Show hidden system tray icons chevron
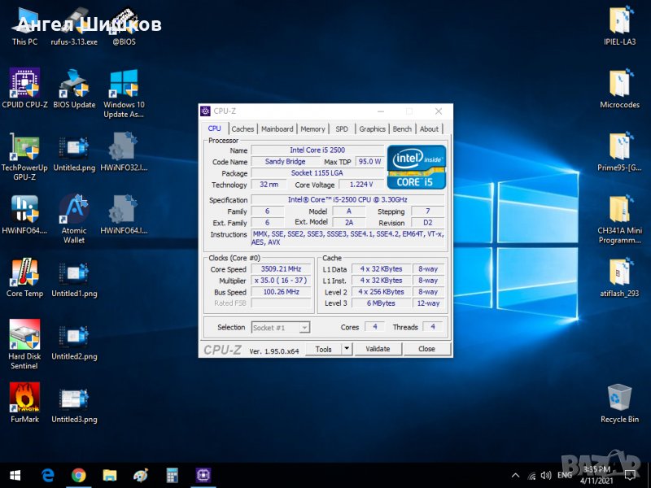The width and height of the screenshot is (651, 488). click(x=514, y=475)
